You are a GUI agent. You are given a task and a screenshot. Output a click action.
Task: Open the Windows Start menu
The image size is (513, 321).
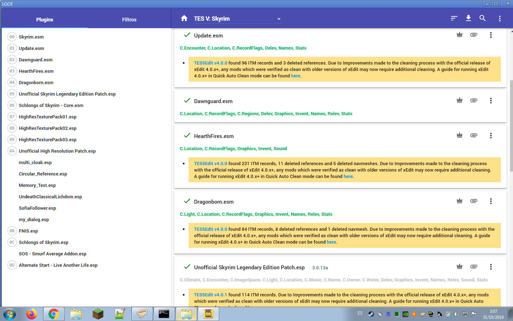[x=10, y=314]
